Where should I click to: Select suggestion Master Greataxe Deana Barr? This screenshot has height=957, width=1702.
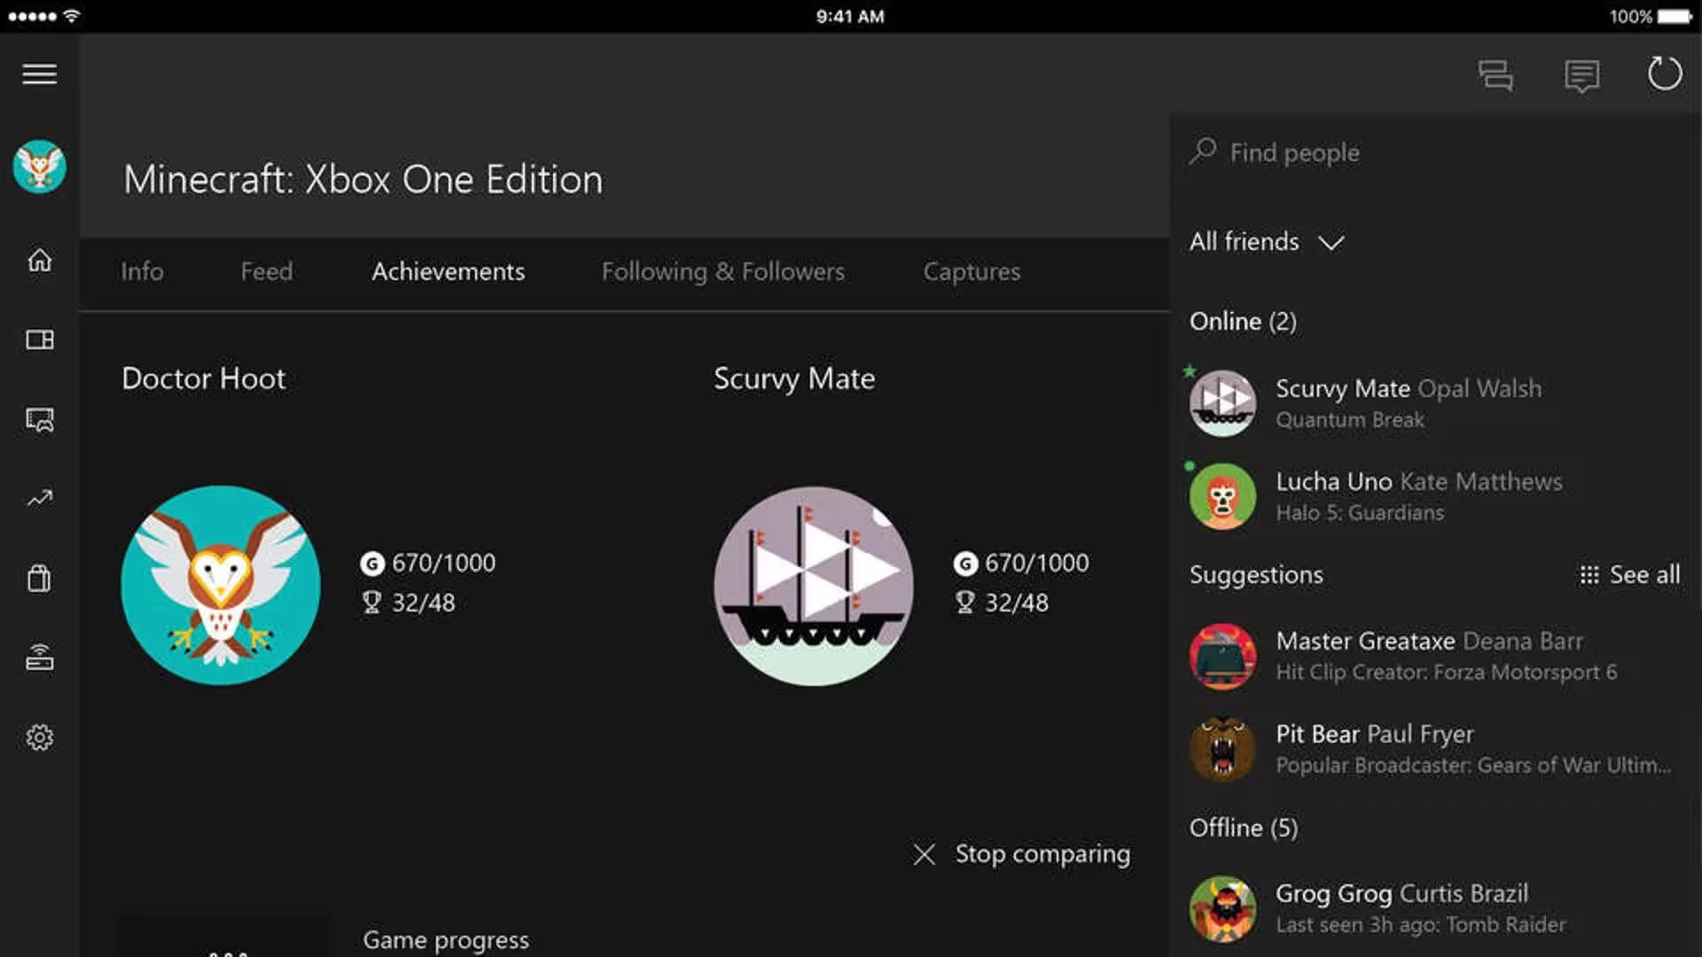pos(1435,656)
